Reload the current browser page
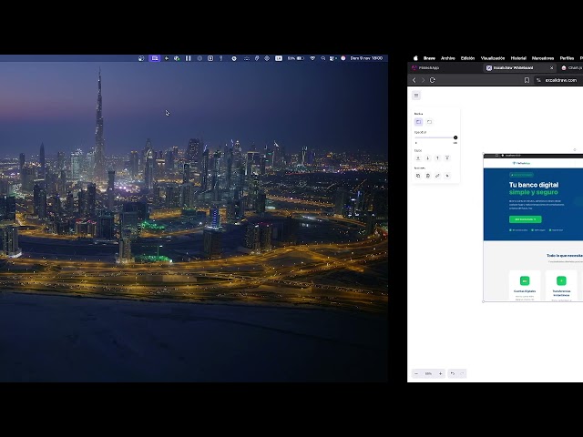 click(433, 80)
